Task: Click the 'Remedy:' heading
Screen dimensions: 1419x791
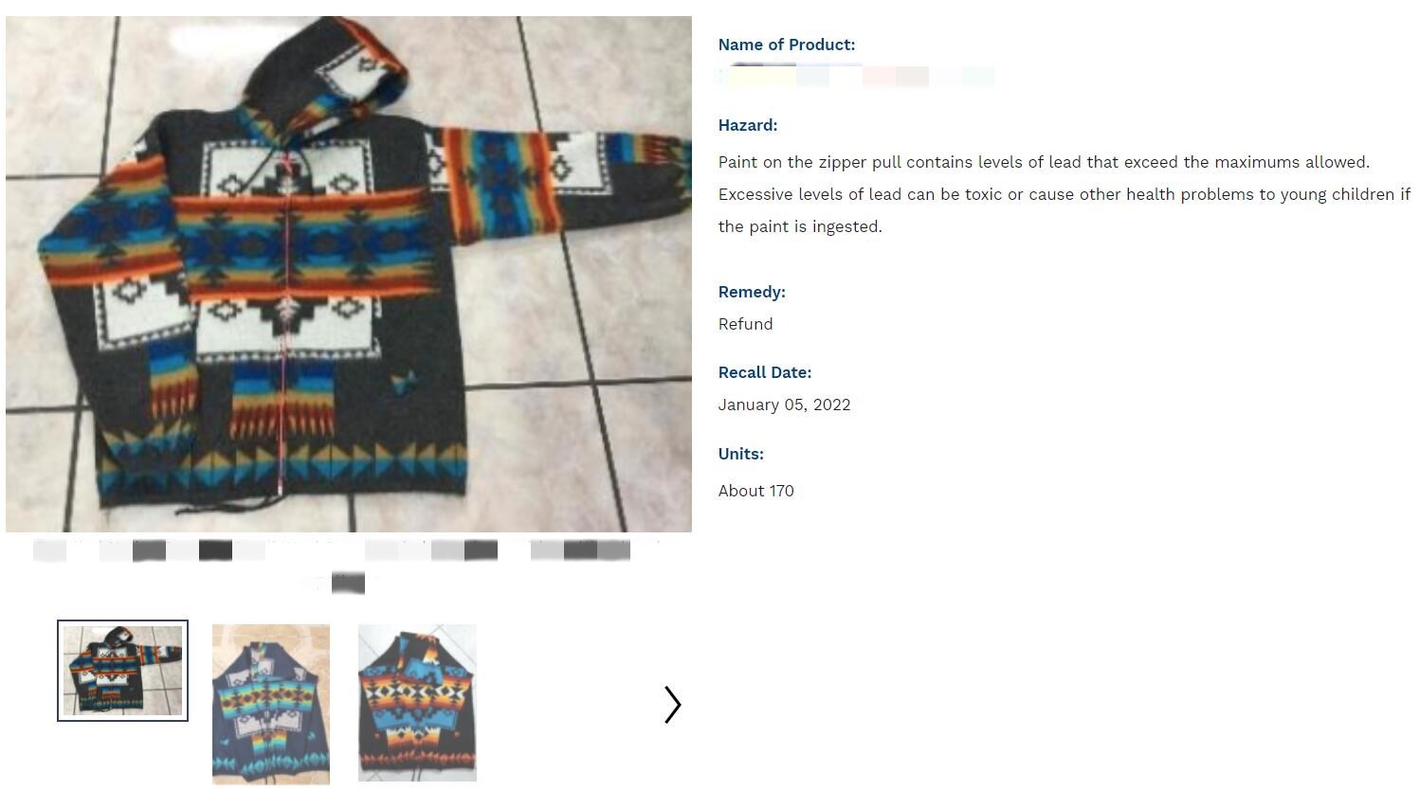Action: (x=752, y=292)
